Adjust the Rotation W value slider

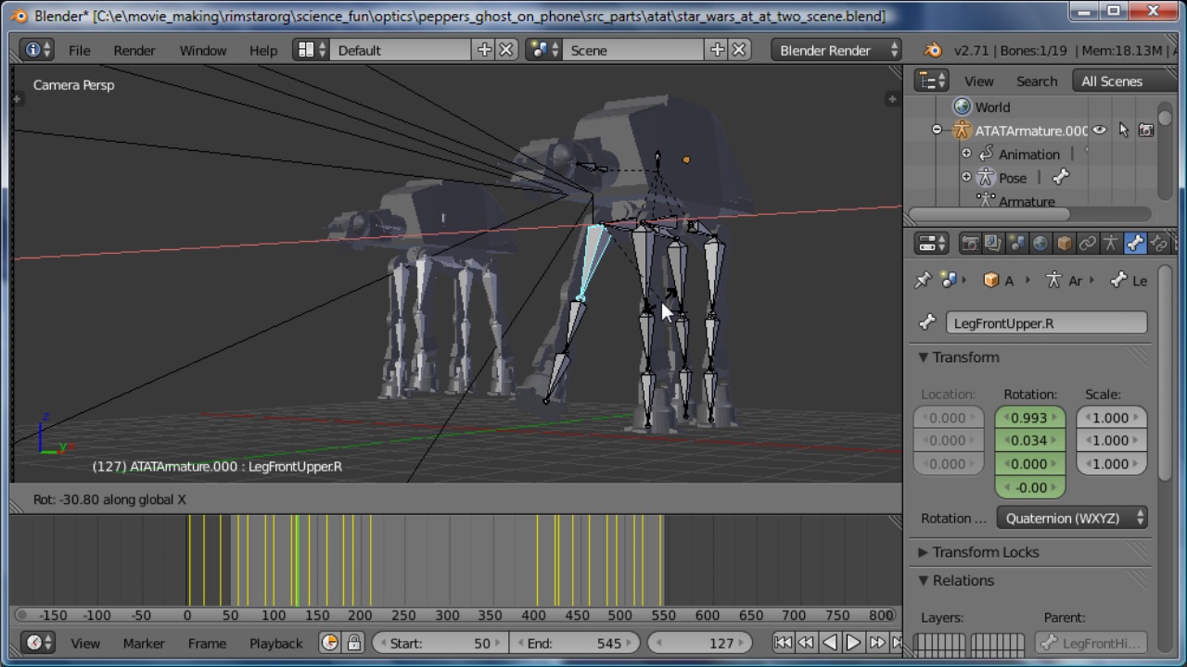1029,418
